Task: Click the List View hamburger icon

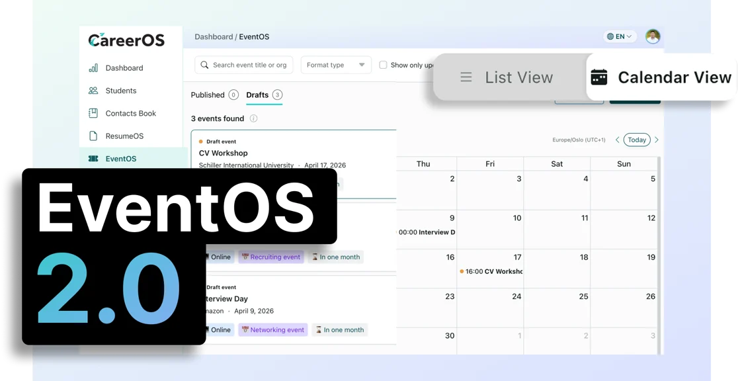Action: click(x=466, y=77)
